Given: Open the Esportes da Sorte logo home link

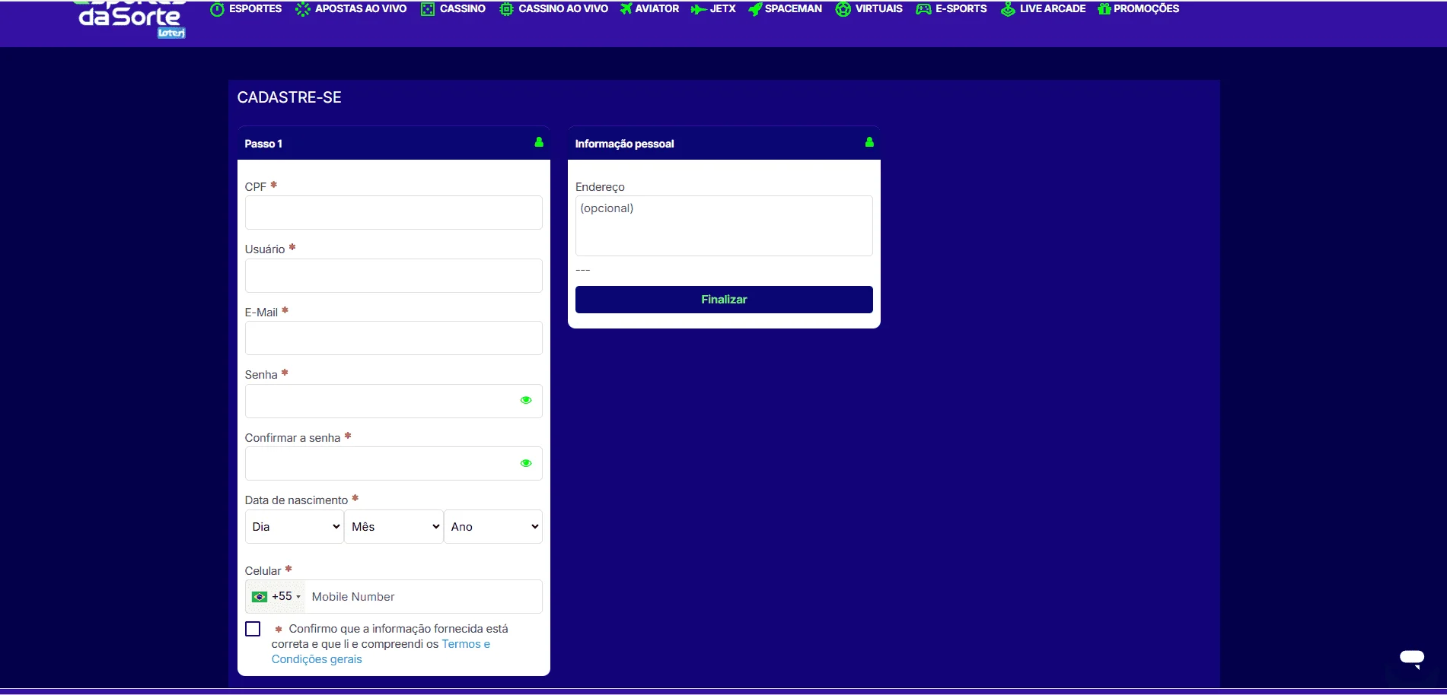Looking at the screenshot, I should pyautogui.click(x=131, y=20).
